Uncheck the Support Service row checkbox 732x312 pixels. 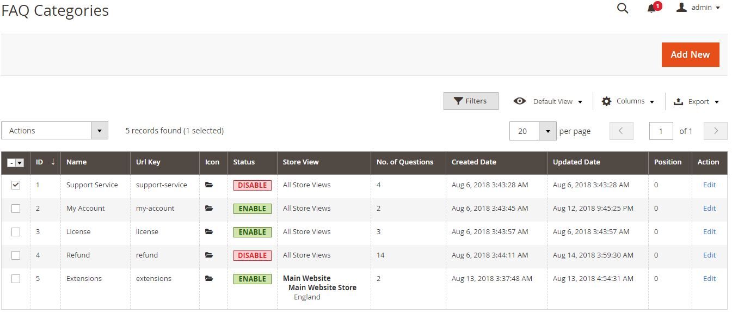click(16, 185)
